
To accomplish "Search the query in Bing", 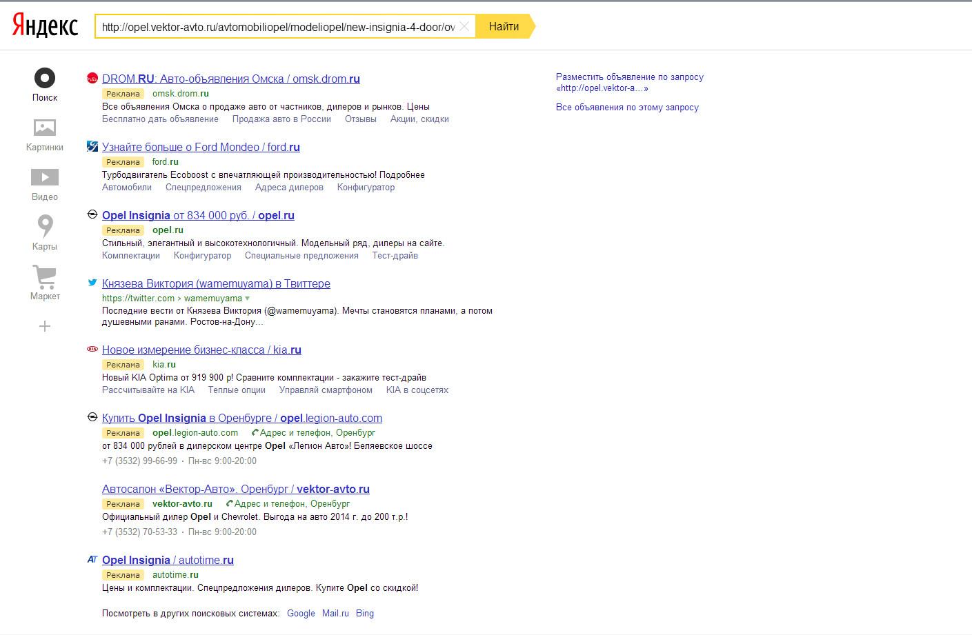I will click(365, 613).
